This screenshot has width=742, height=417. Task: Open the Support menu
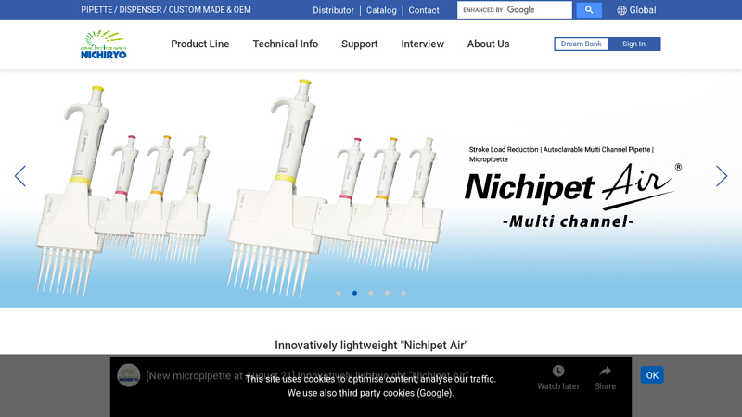[x=360, y=44]
